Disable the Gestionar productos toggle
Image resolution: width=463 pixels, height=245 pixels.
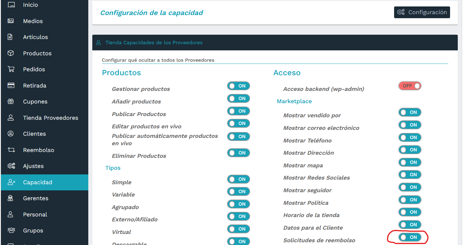[238, 86]
